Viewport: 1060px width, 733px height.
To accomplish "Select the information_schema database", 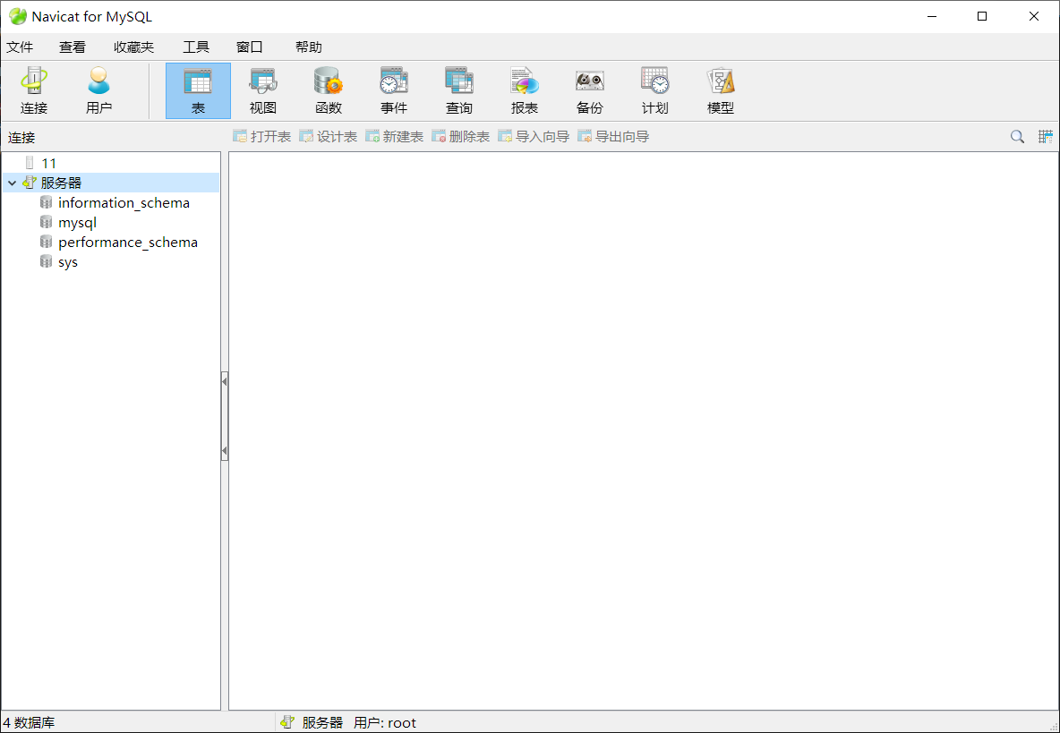I will click(x=124, y=202).
